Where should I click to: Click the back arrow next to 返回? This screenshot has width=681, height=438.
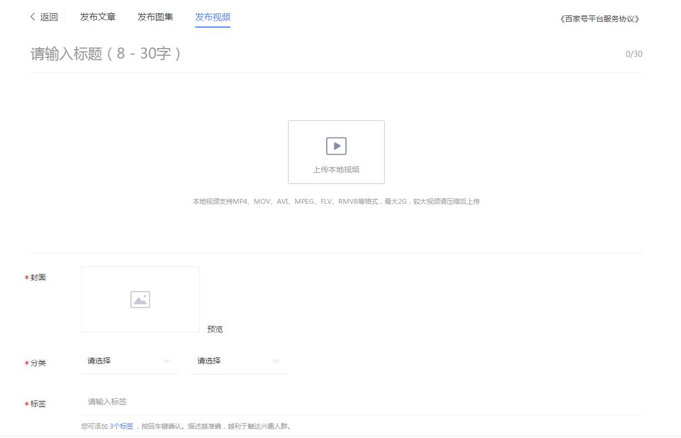click(32, 17)
